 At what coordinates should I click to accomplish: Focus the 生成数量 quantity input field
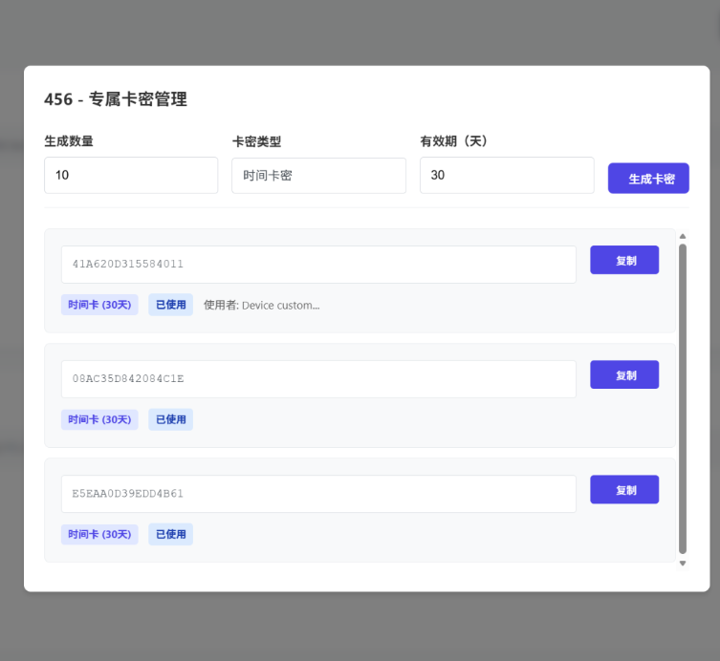(x=131, y=176)
